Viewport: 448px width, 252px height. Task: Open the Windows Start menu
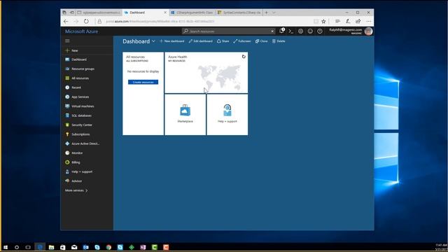(6, 247)
